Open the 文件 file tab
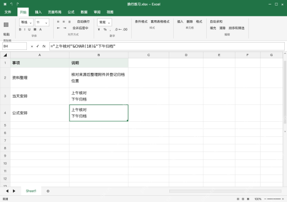This screenshot has height=202, width=287. pos(8,12)
